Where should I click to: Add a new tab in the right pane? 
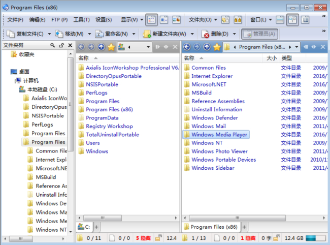pyautogui.click(x=246, y=227)
